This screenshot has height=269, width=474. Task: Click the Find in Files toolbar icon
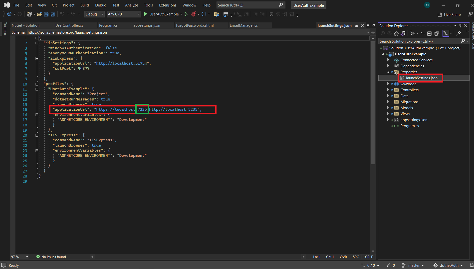(x=217, y=14)
